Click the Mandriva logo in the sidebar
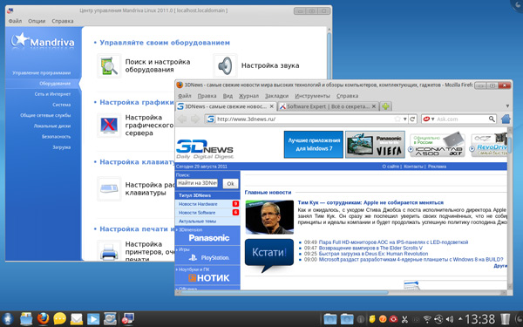 point(43,42)
